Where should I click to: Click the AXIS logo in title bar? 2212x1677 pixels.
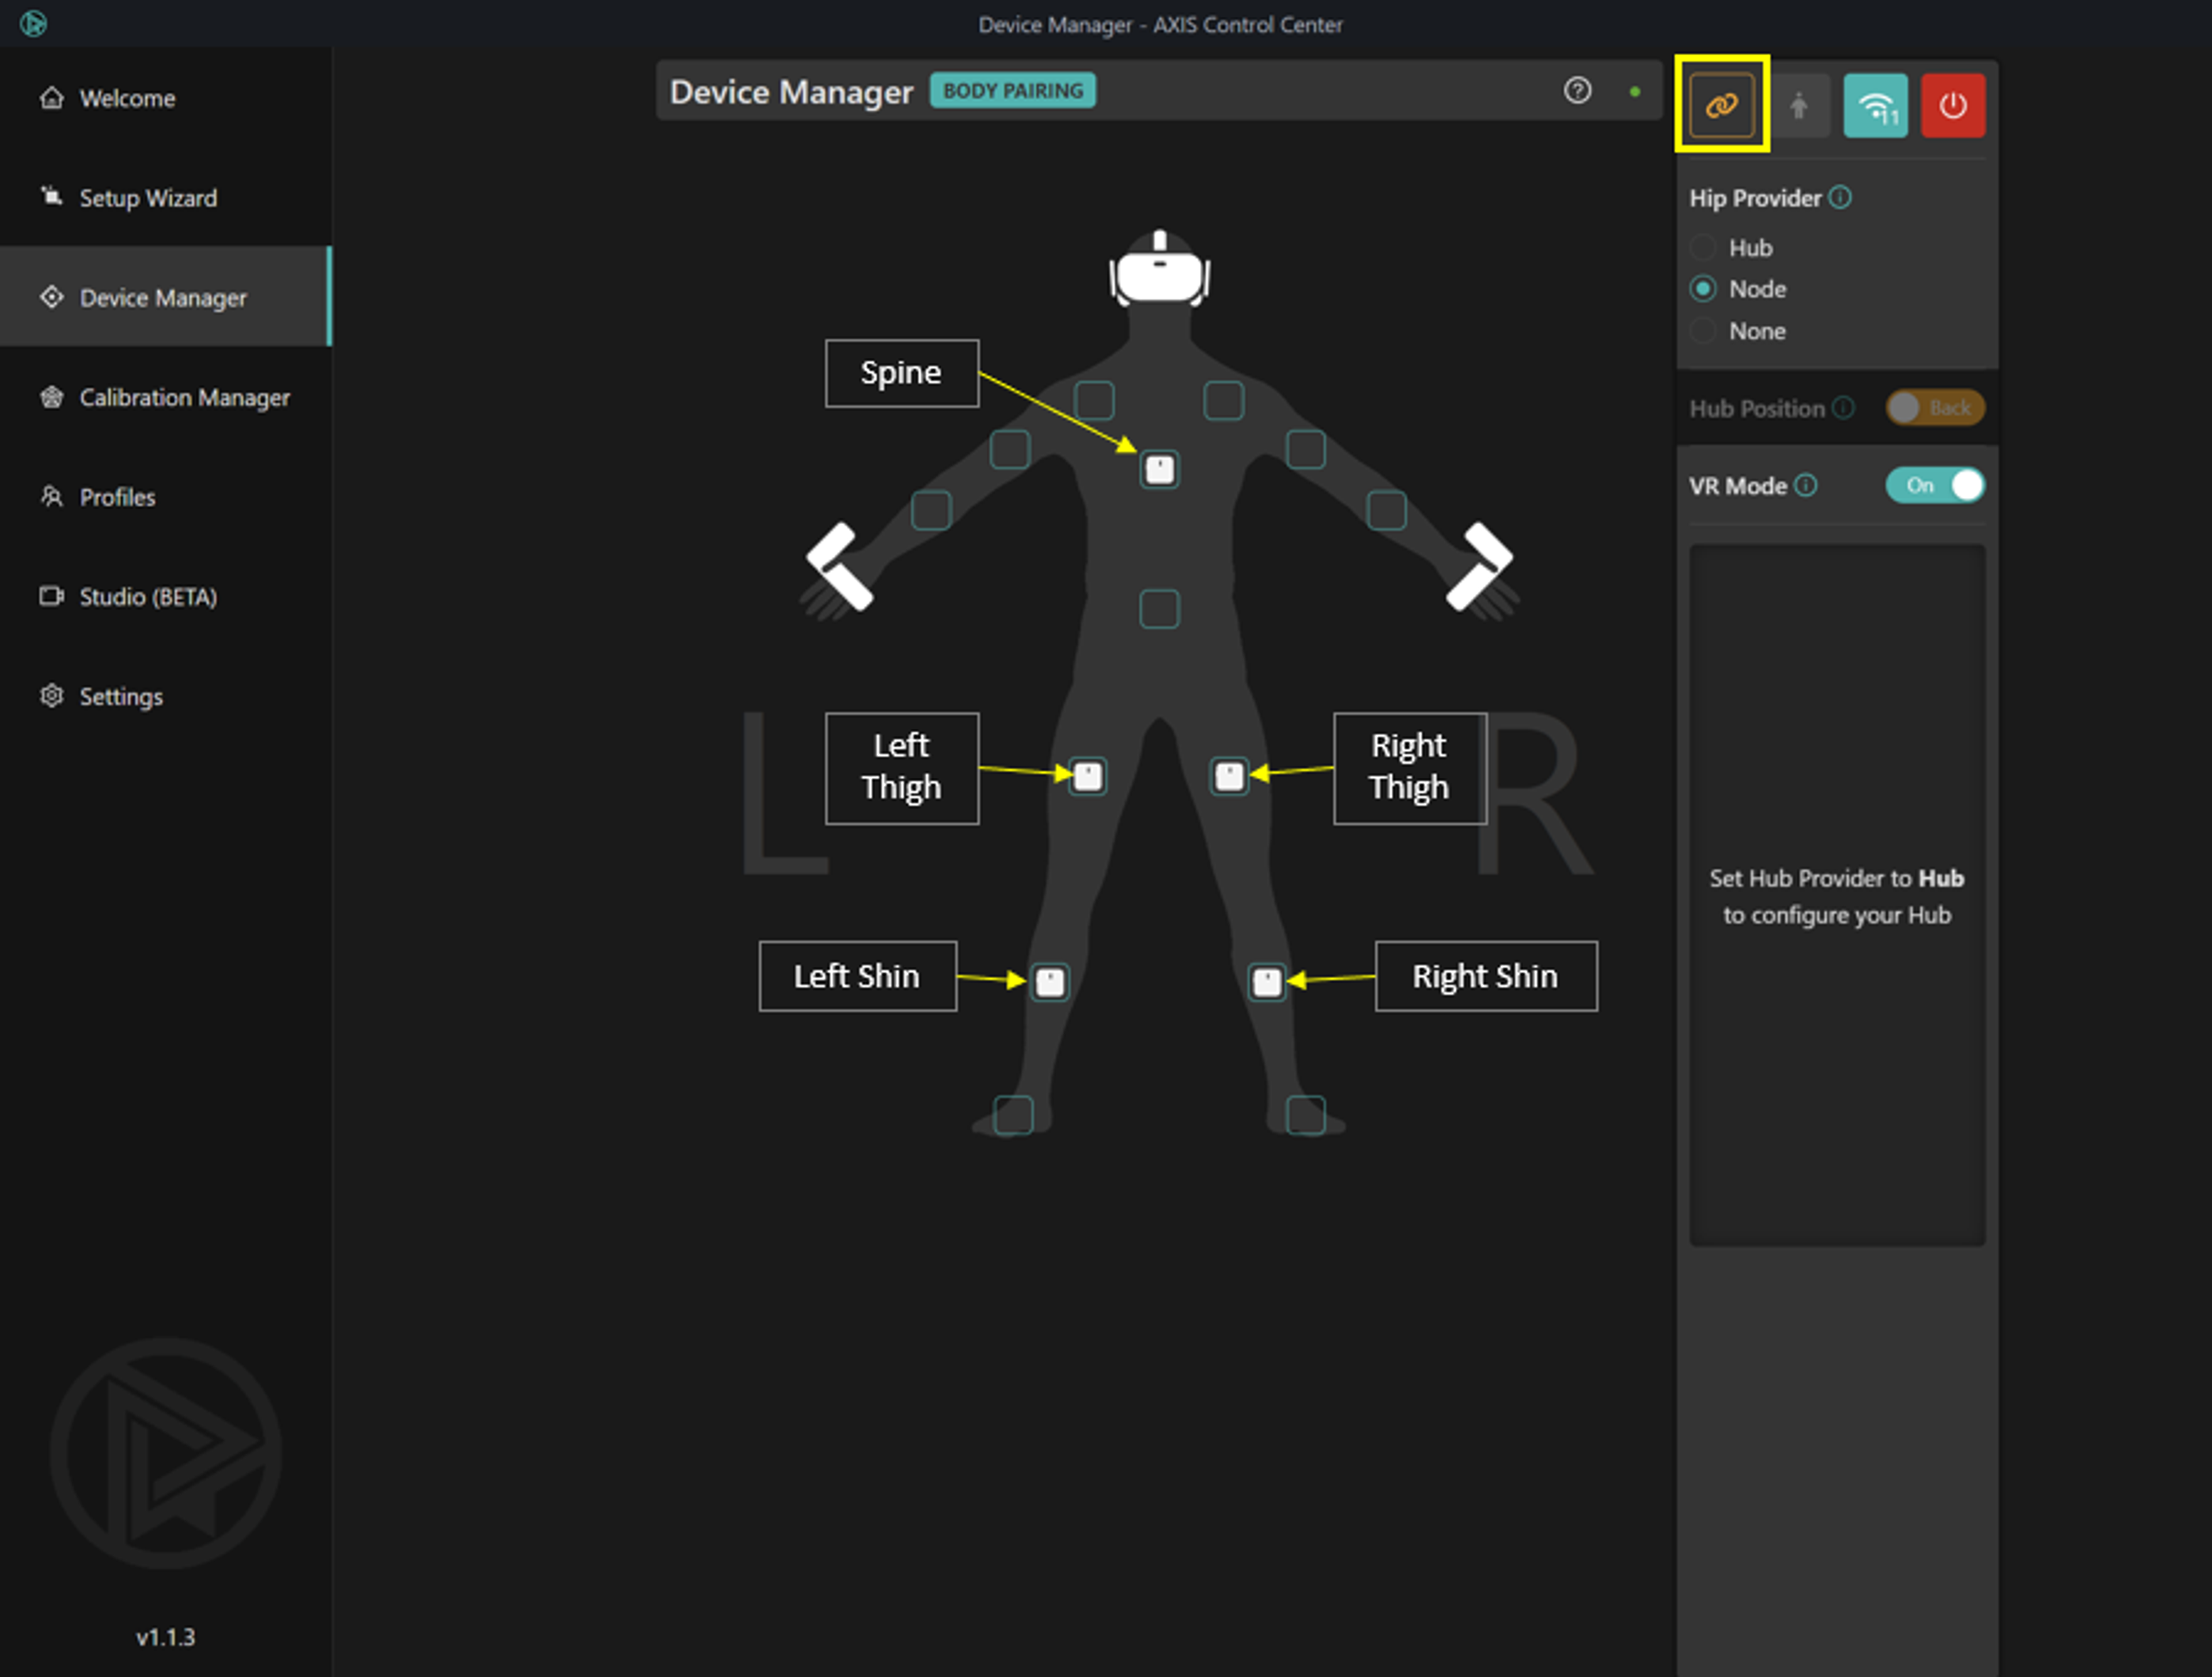[33, 23]
